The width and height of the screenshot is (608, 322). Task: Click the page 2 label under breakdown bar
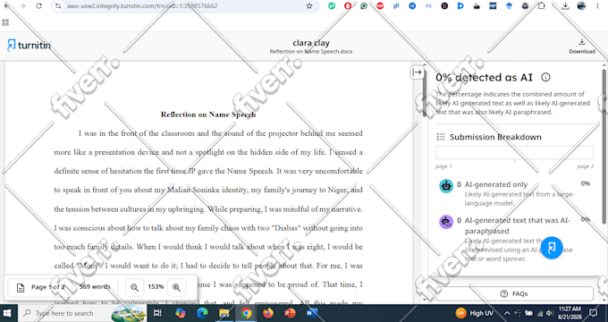(x=585, y=166)
